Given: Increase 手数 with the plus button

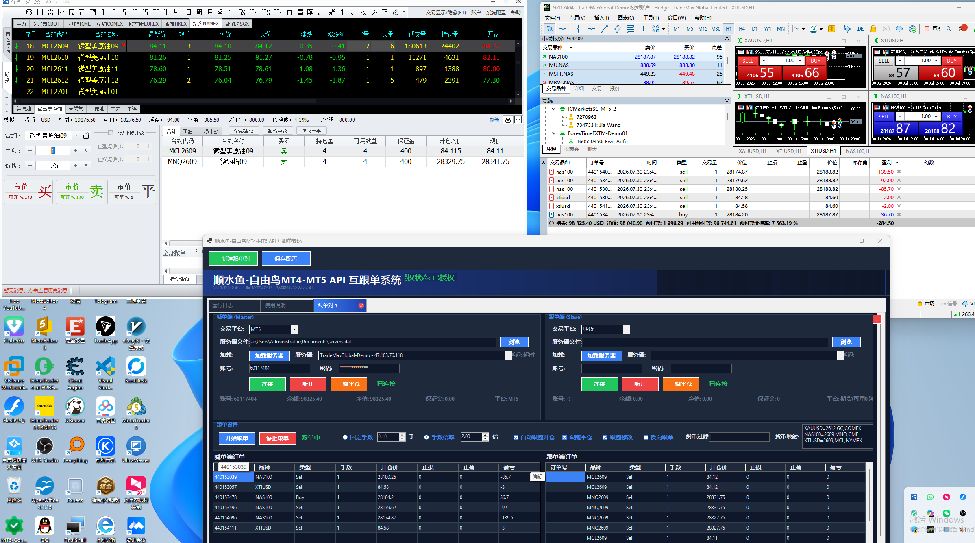Looking at the screenshot, I should pyautogui.click(x=75, y=150).
